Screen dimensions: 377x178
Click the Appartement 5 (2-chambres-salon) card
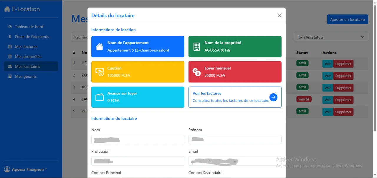click(138, 47)
